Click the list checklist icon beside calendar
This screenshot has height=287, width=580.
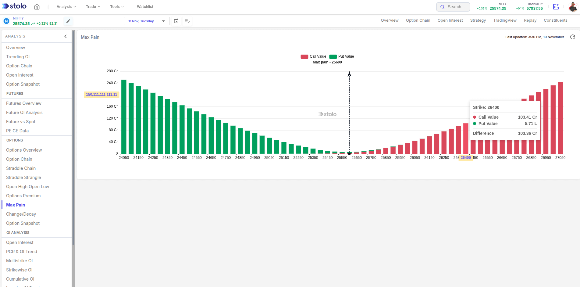[187, 21]
